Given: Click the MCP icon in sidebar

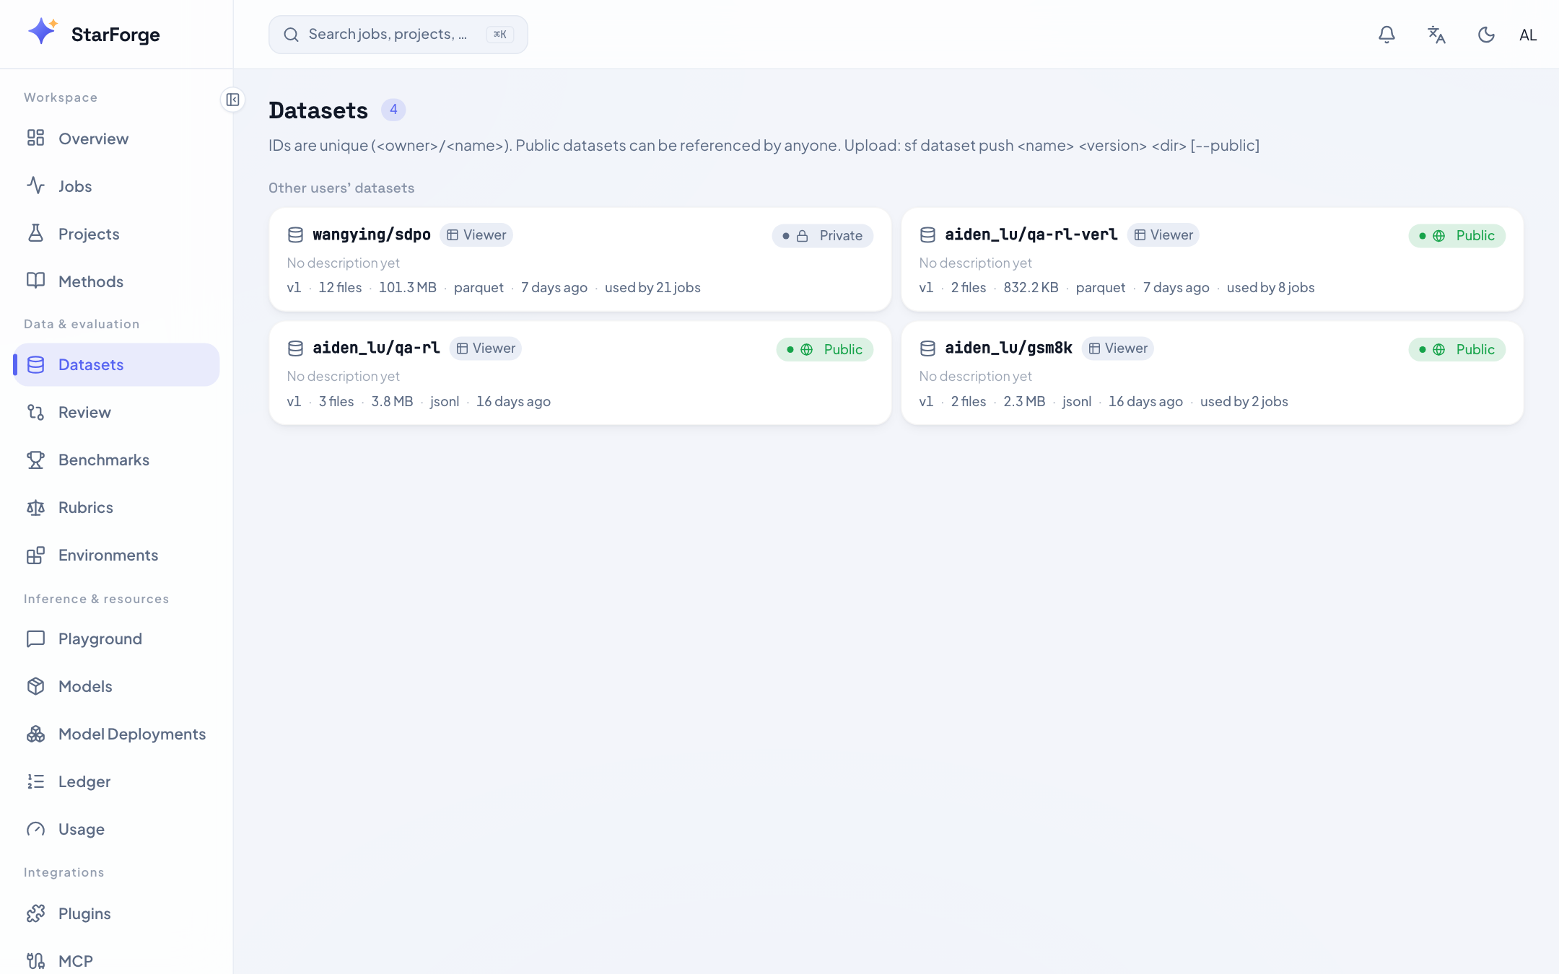Looking at the screenshot, I should coord(35,961).
